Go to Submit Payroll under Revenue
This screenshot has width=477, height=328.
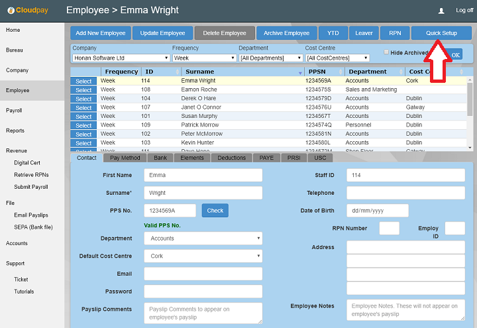pyautogui.click(x=31, y=187)
